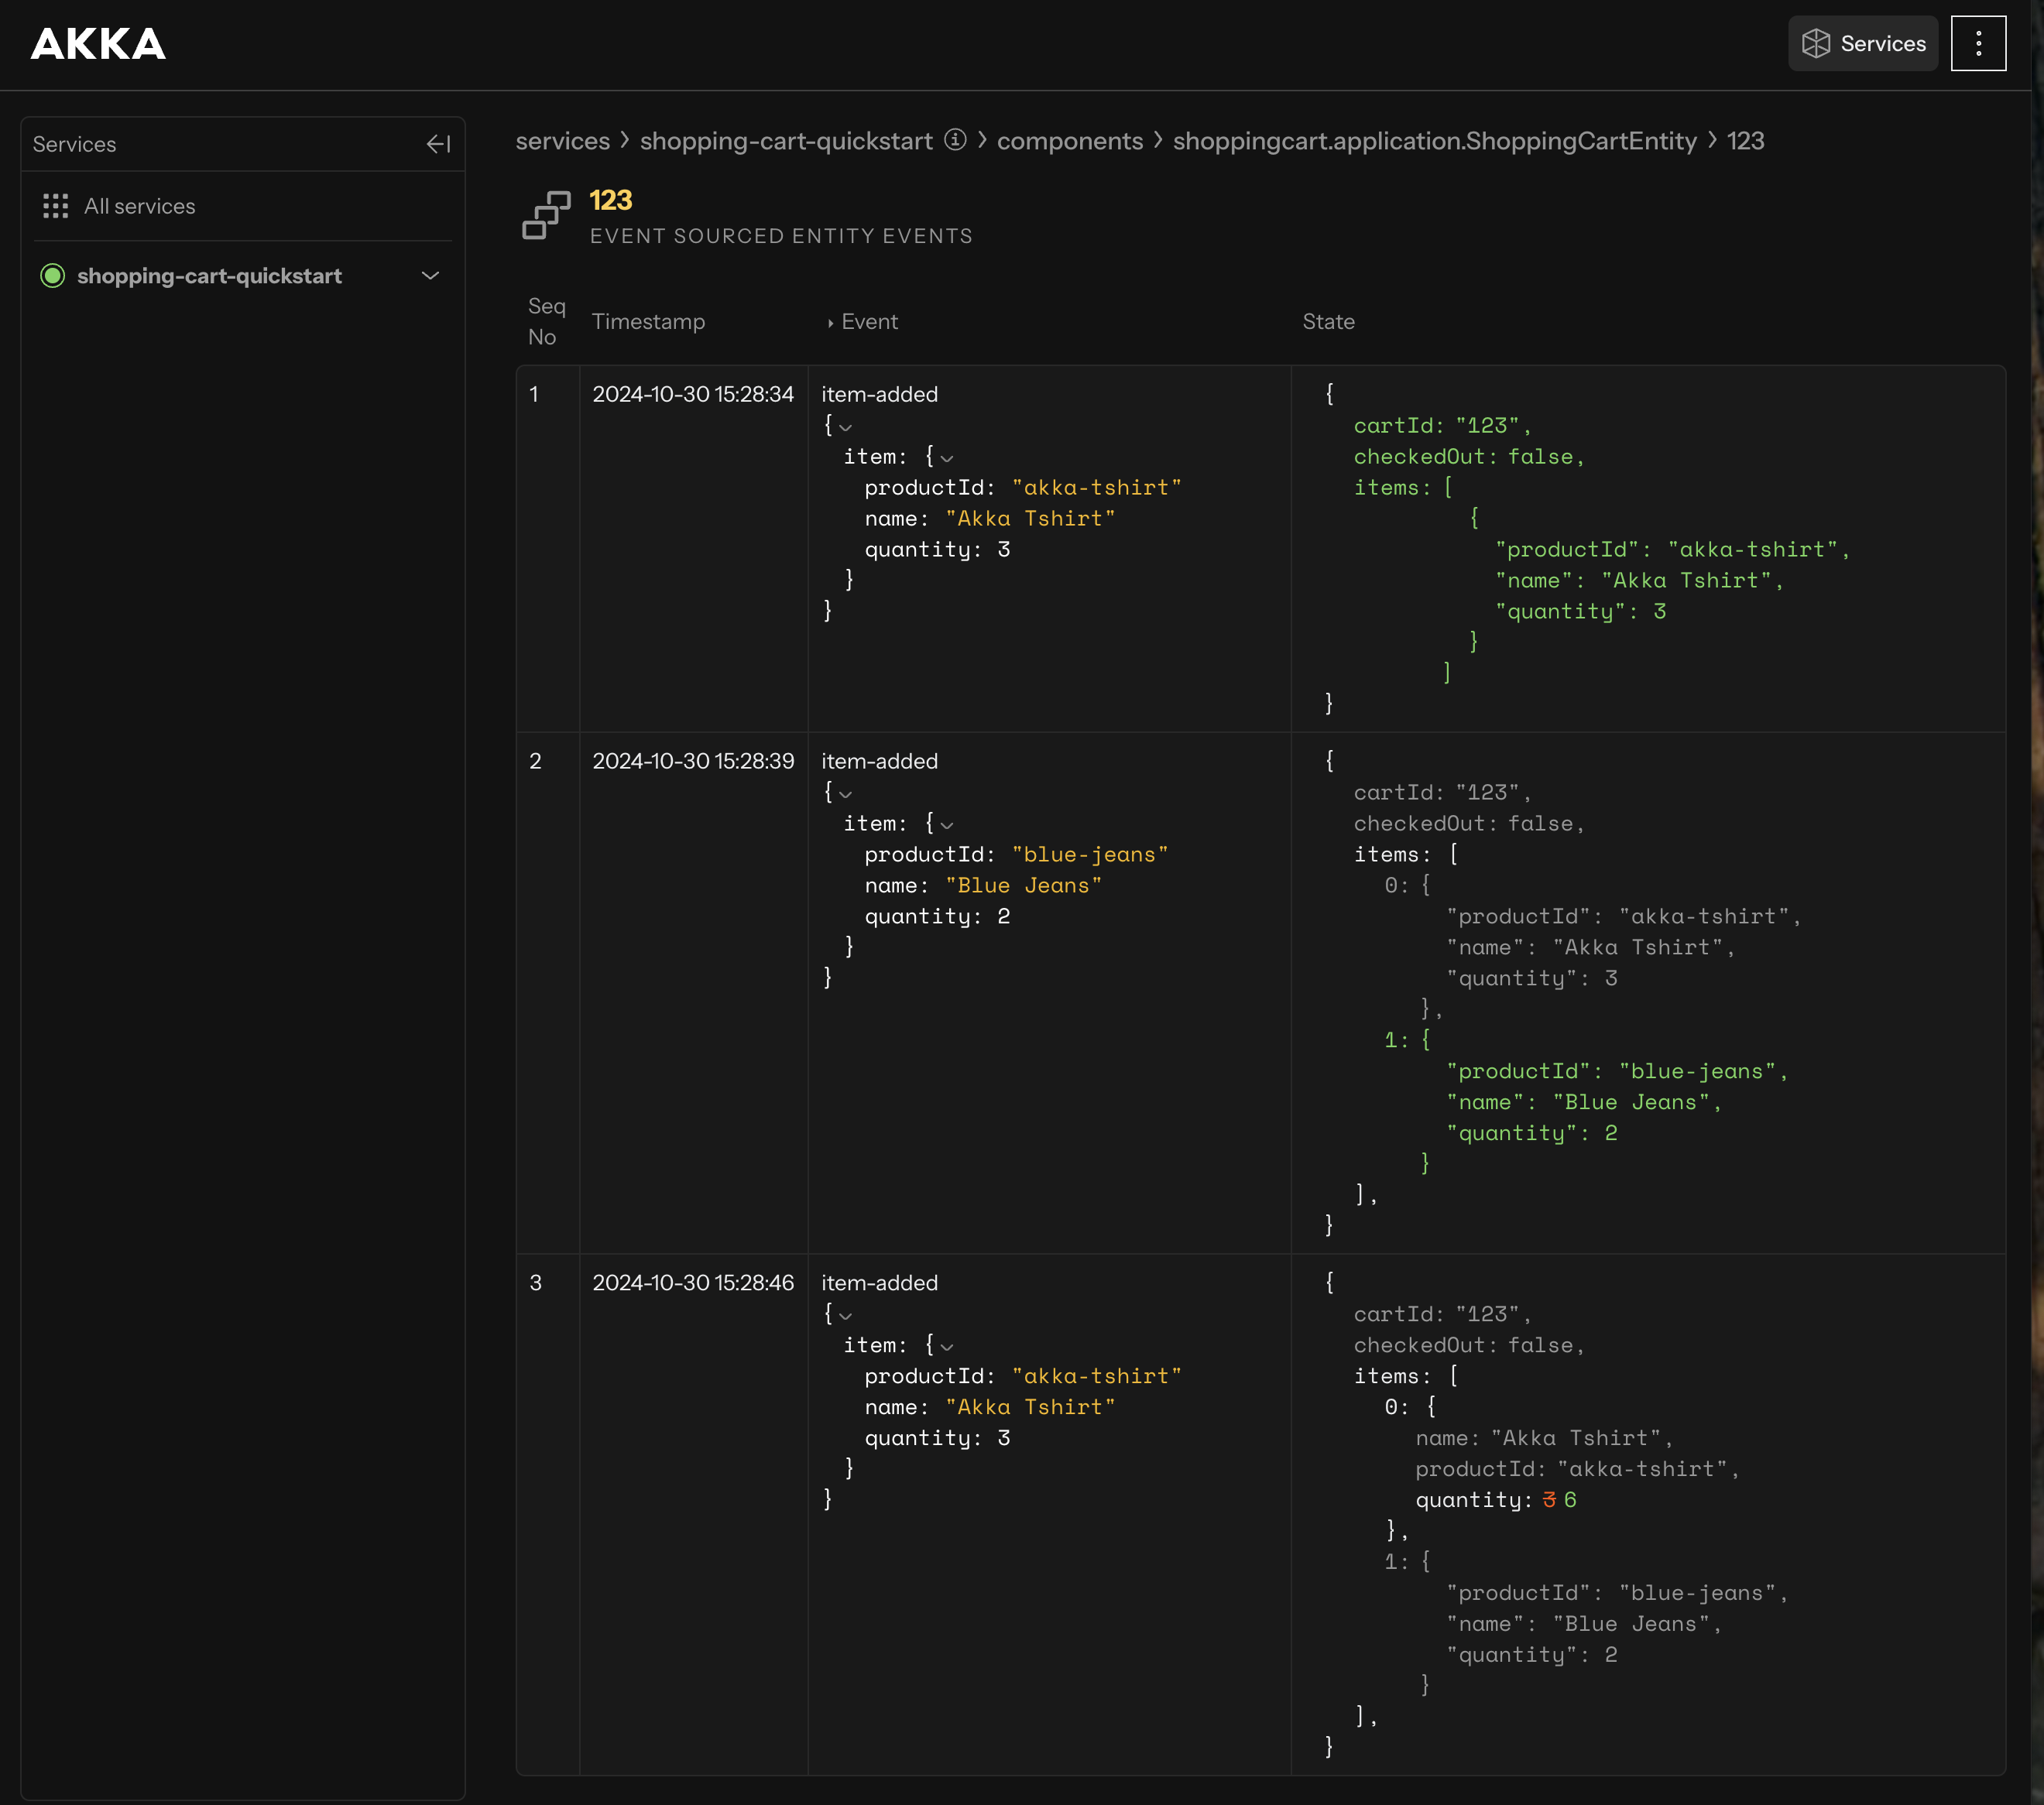This screenshot has width=2044, height=1805.
Task: Click info icon next to shopping-cart-quickstart breadcrumb
Action: click(x=955, y=140)
